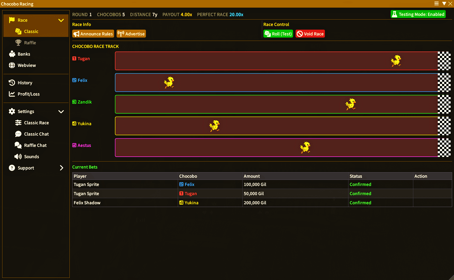Click Yukina's chocobo on the yellow track

coord(214,126)
